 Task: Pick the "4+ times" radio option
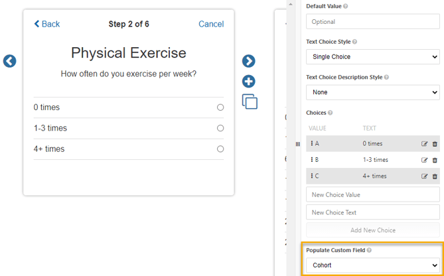pos(220,149)
